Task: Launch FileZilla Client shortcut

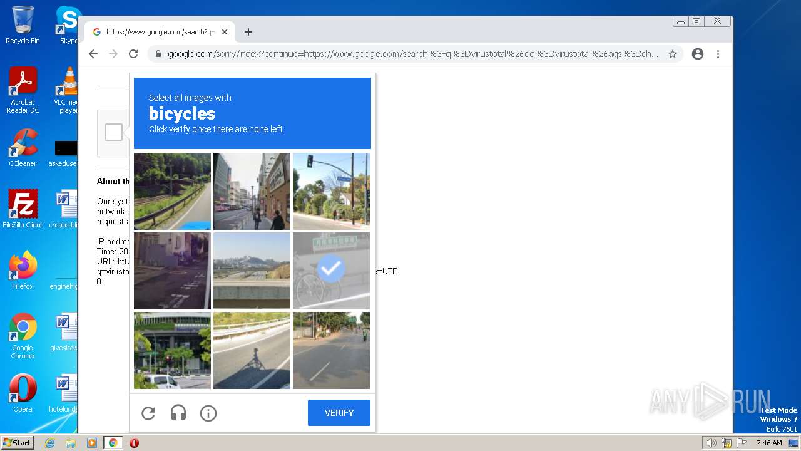Action: 23,209
